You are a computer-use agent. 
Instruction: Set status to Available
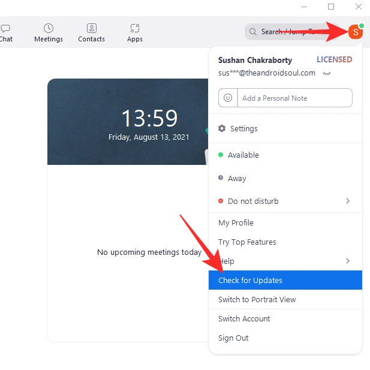[243, 155]
